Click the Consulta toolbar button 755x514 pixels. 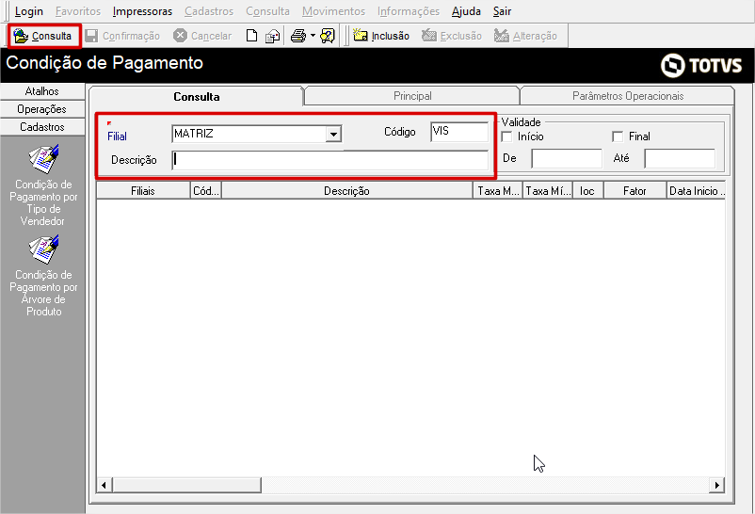(44, 36)
